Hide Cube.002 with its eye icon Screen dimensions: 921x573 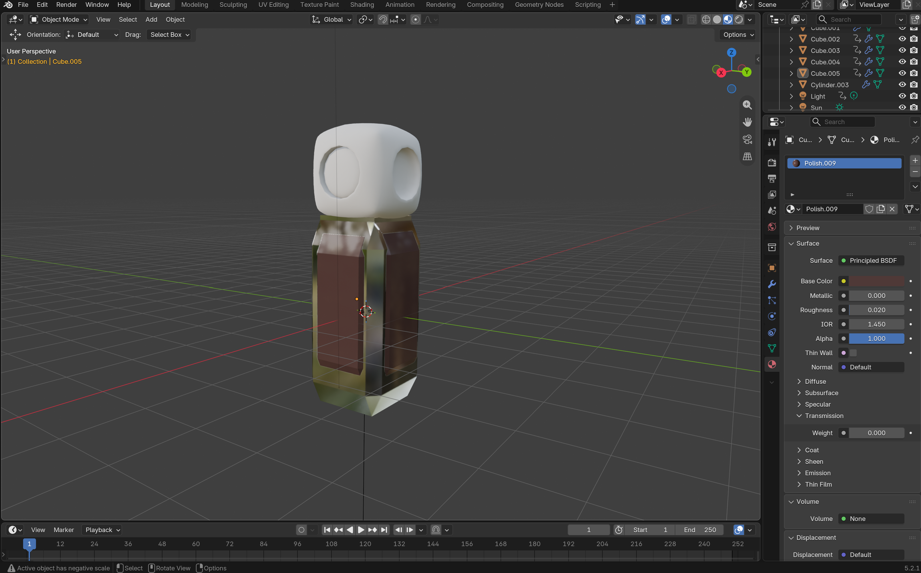tap(902, 39)
